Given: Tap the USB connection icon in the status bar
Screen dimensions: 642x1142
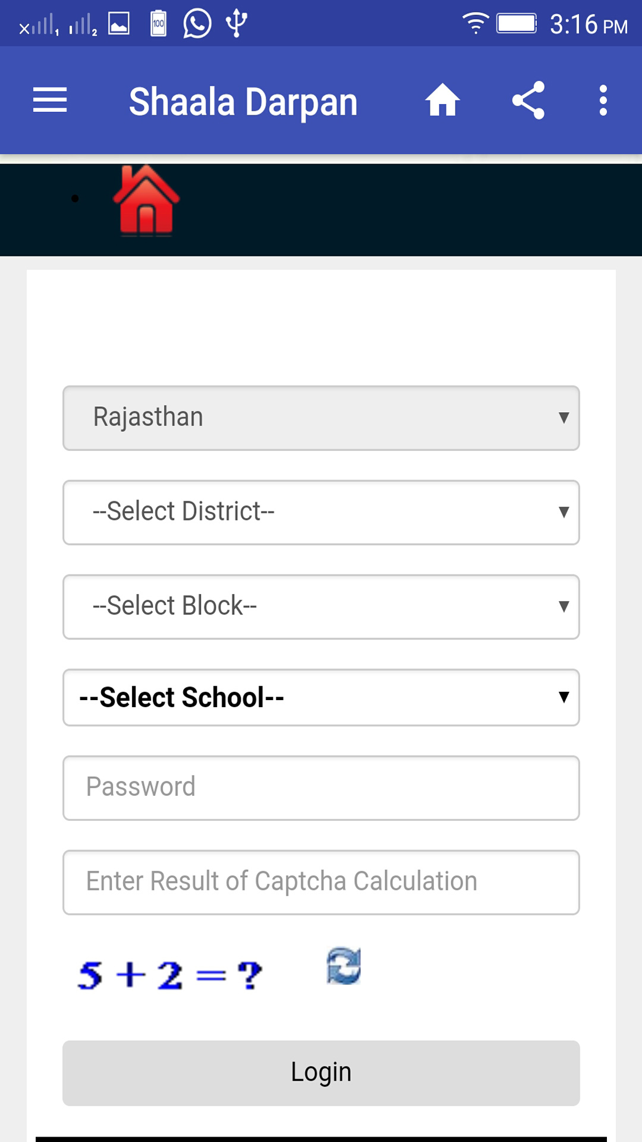Looking at the screenshot, I should (x=237, y=23).
